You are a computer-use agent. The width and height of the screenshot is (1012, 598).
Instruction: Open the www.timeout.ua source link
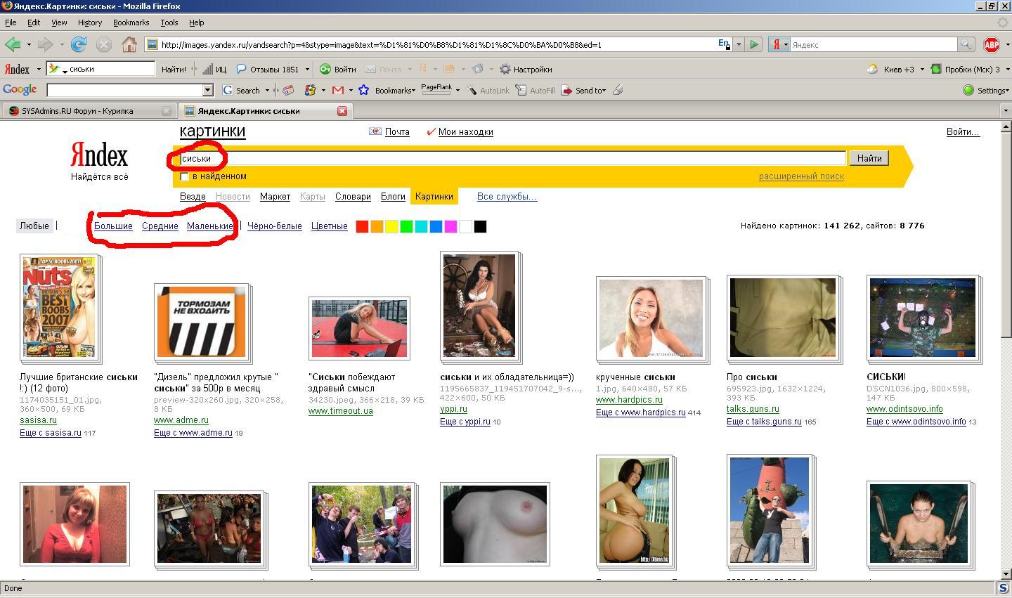click(341, 411)
